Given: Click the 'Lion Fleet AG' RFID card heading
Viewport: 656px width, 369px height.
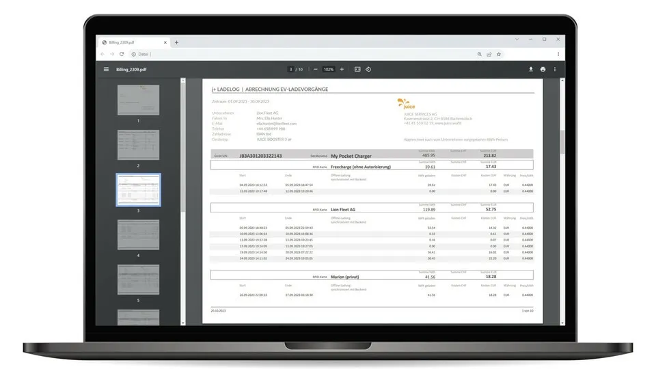Looking at the screenshot, I should (343, 210).
